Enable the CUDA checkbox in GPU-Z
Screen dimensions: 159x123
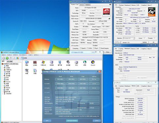pyautogui.click(x=88, y=48)
